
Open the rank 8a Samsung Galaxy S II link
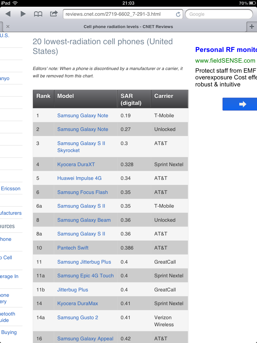point(81,234)
